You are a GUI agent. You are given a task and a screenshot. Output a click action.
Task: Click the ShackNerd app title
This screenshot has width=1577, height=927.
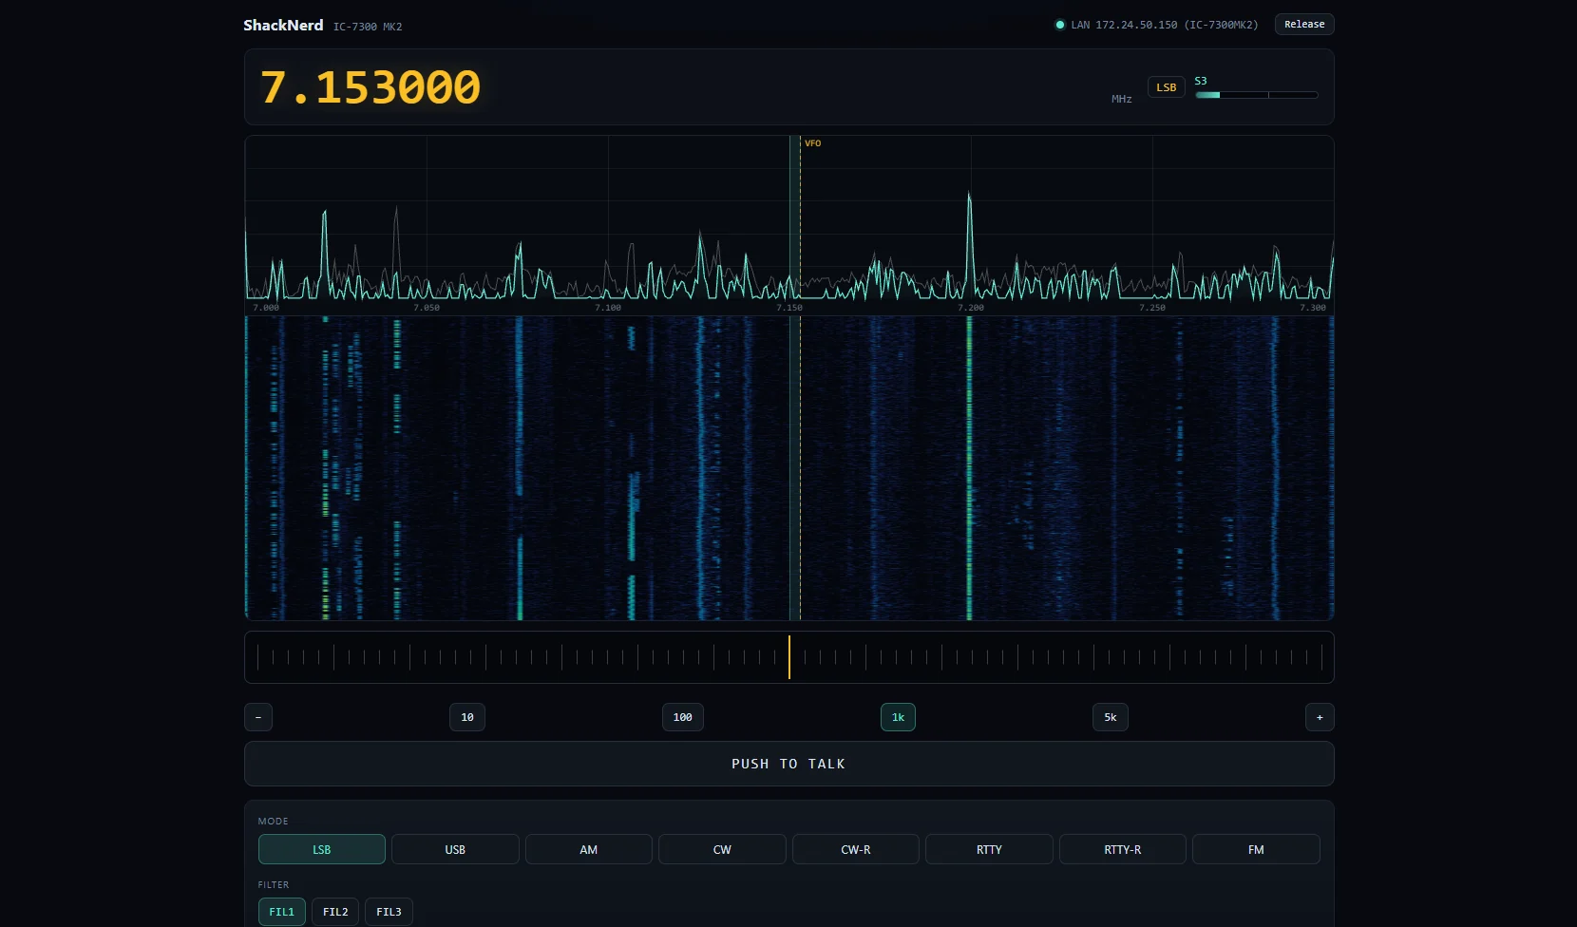tap(283, 25)
